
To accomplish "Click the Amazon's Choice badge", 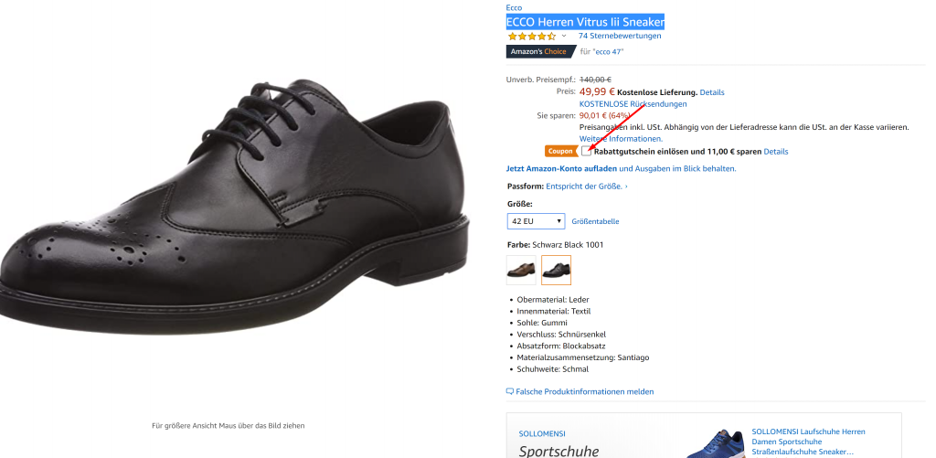I will [539, 51].
